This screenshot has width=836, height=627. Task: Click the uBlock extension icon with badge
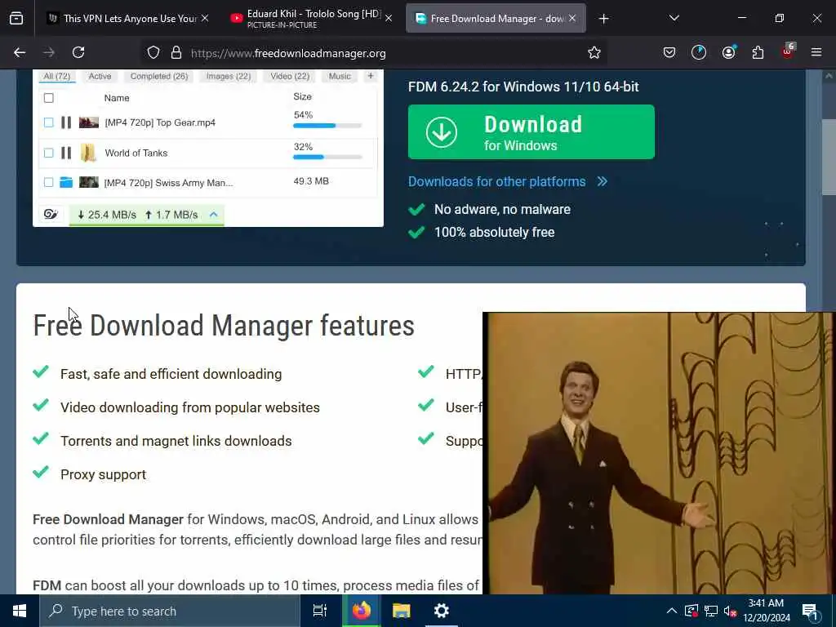788,51
